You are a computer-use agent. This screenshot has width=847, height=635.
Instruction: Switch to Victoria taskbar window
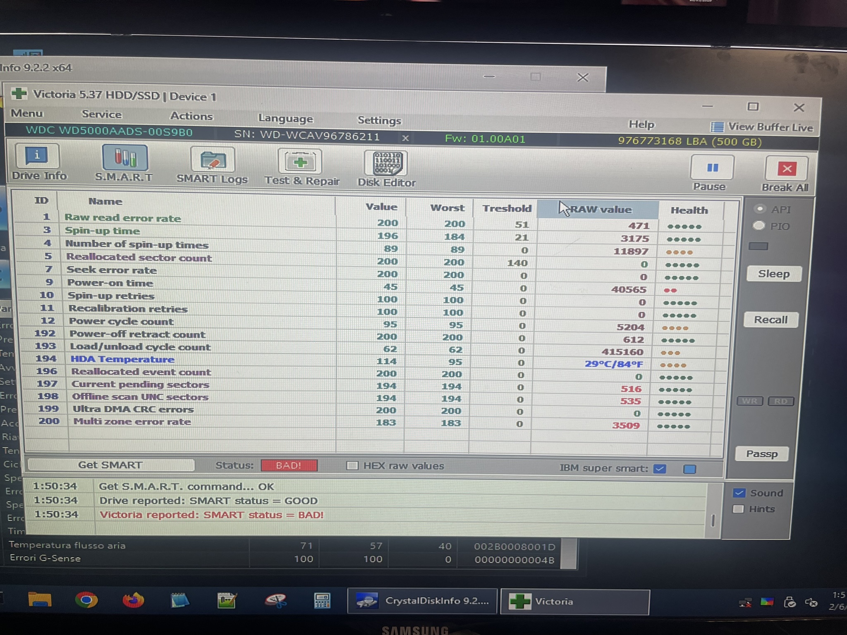point(575,602)
